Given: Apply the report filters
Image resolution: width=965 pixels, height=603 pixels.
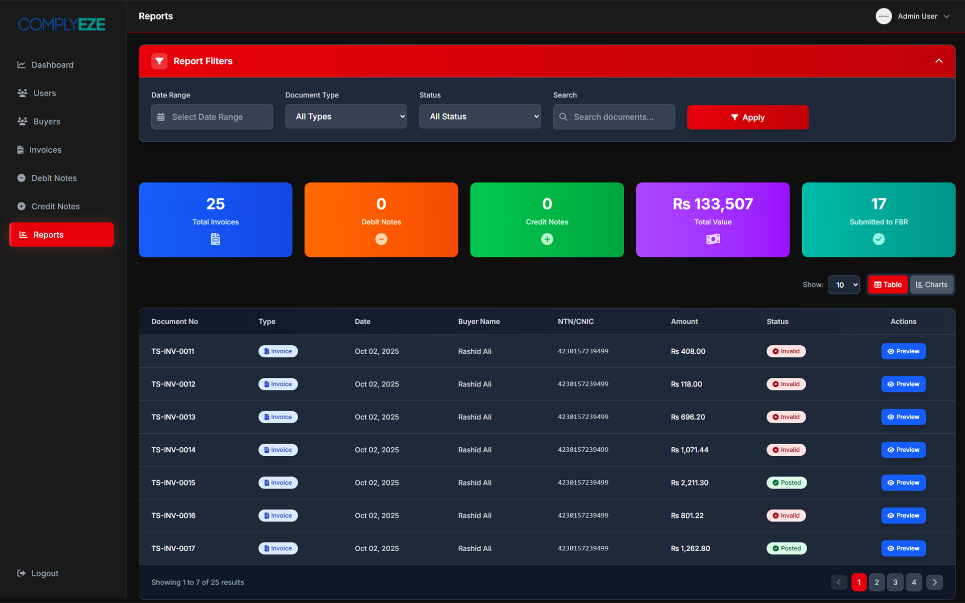Looking at the screenshot, I should click(747, 118).
